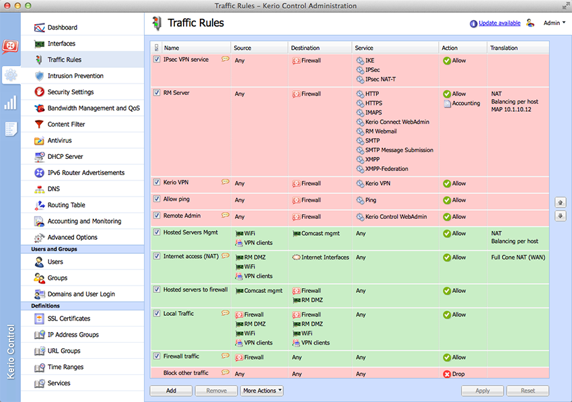Click the Antivirus icon in the sidebar
The width and height of the screenshot is (572, 402).
pyautogui.click(x=39, y=141)
